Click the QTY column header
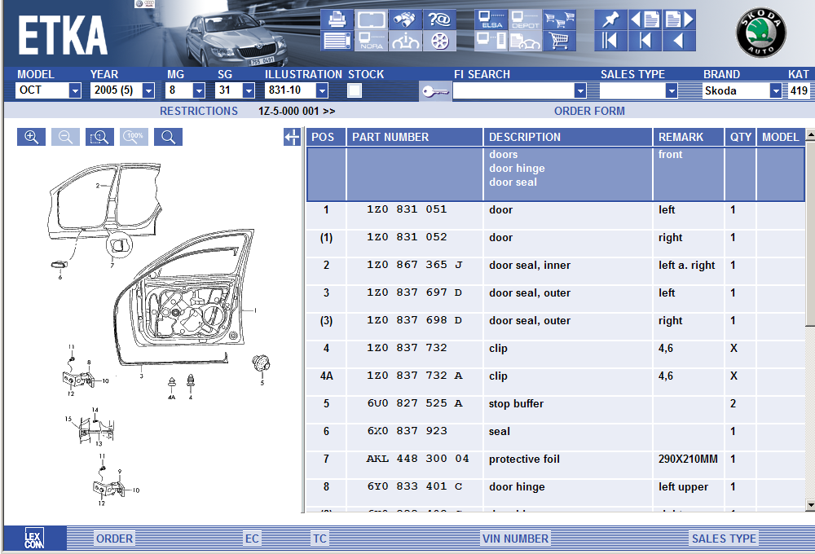 click(740, 137)
